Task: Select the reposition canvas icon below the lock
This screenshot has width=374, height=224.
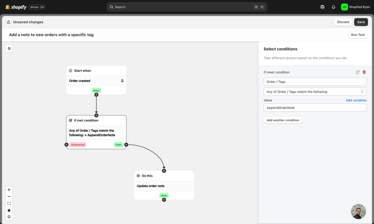Action: click(x=9, y=217)
